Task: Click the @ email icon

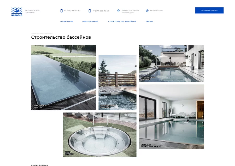Action: click(x=147, y=11)
